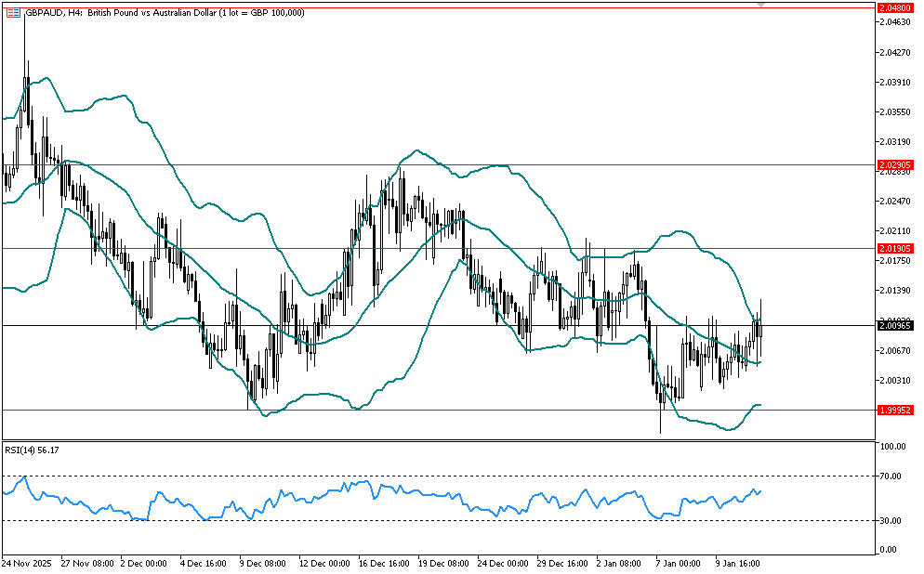Select the red 2.04800 price label
924x574 pixels.
coord(893,6)
